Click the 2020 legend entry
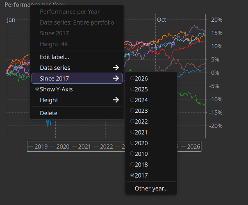The height and width of the screenshot is (205, 248). pyautogui.click(x=60, y=146)
